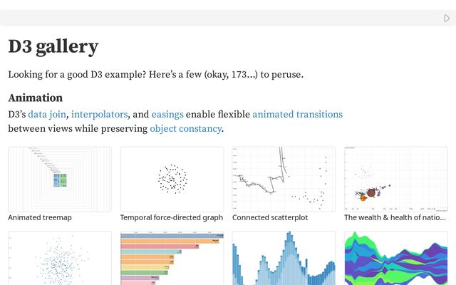This screenshot has height=285, width=456.
Task: Click the scattered blue dots chart thumbnail
Action: tap(60, 258)
